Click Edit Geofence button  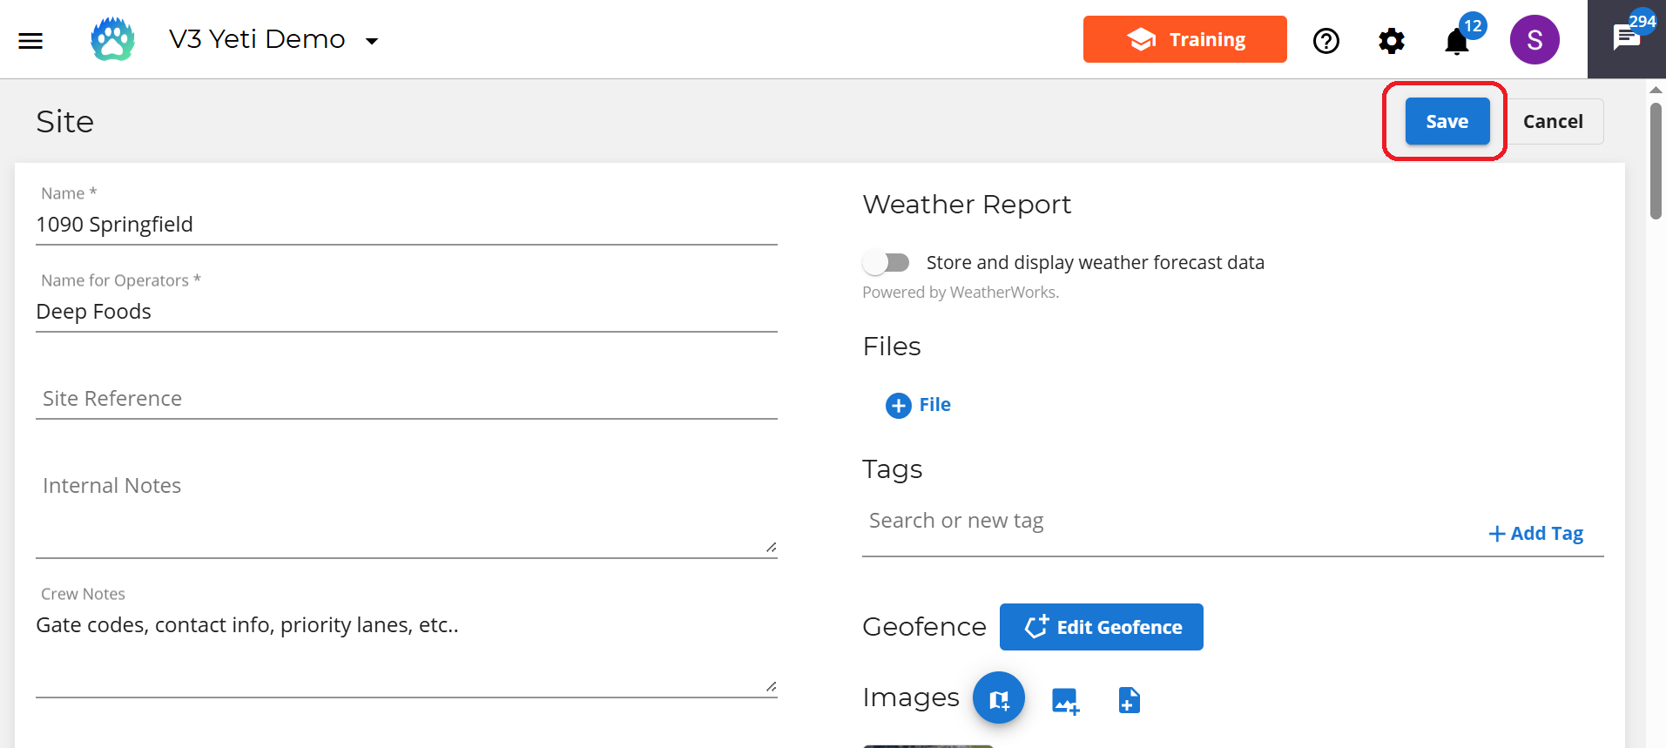click(x=1101, y=627)
